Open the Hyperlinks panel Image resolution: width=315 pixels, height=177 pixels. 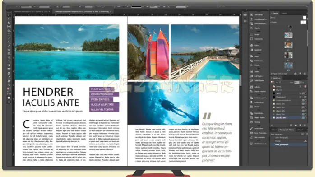pyautogui.click(x=256, y=113)
